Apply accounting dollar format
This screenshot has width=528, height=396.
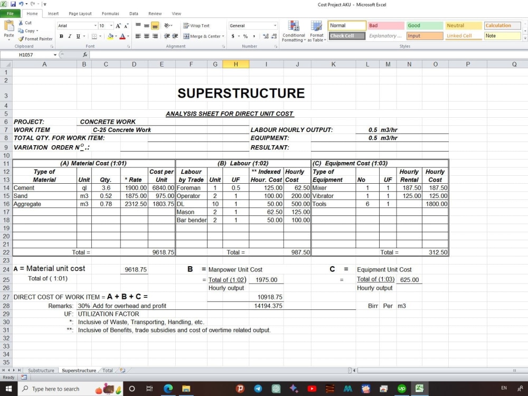point(233,36)
